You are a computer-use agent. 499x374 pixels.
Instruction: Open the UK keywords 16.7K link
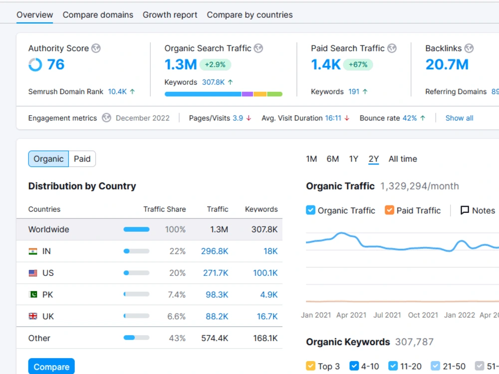pyautogui.click(x=267, y=316)
